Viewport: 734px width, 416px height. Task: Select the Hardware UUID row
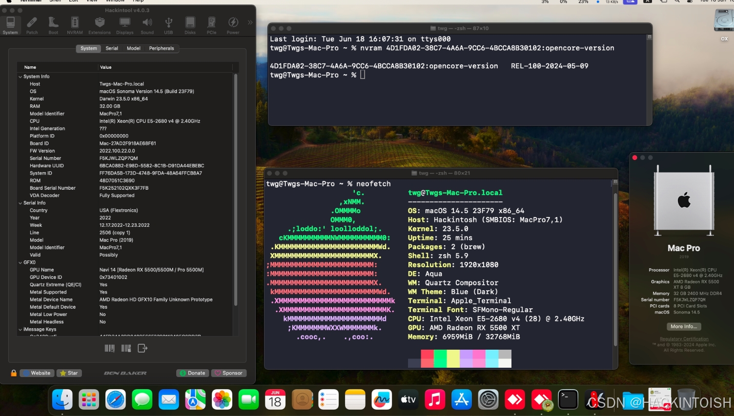point(125,166)
